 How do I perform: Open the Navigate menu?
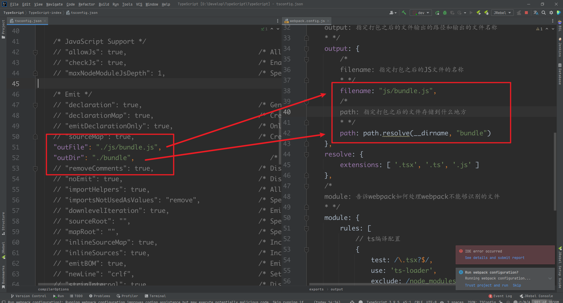tap(54, 4)
